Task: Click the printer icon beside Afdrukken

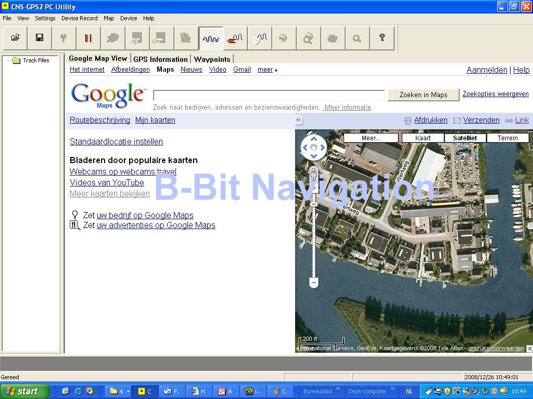Action: tap(408, 121)
